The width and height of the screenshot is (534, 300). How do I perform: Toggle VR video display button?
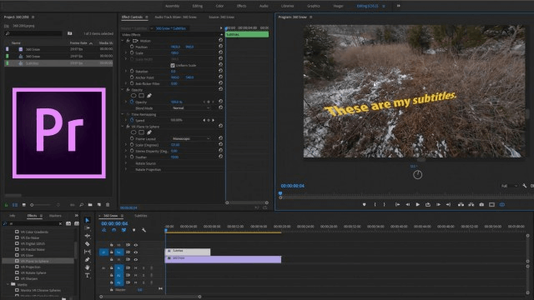point(502,205)
